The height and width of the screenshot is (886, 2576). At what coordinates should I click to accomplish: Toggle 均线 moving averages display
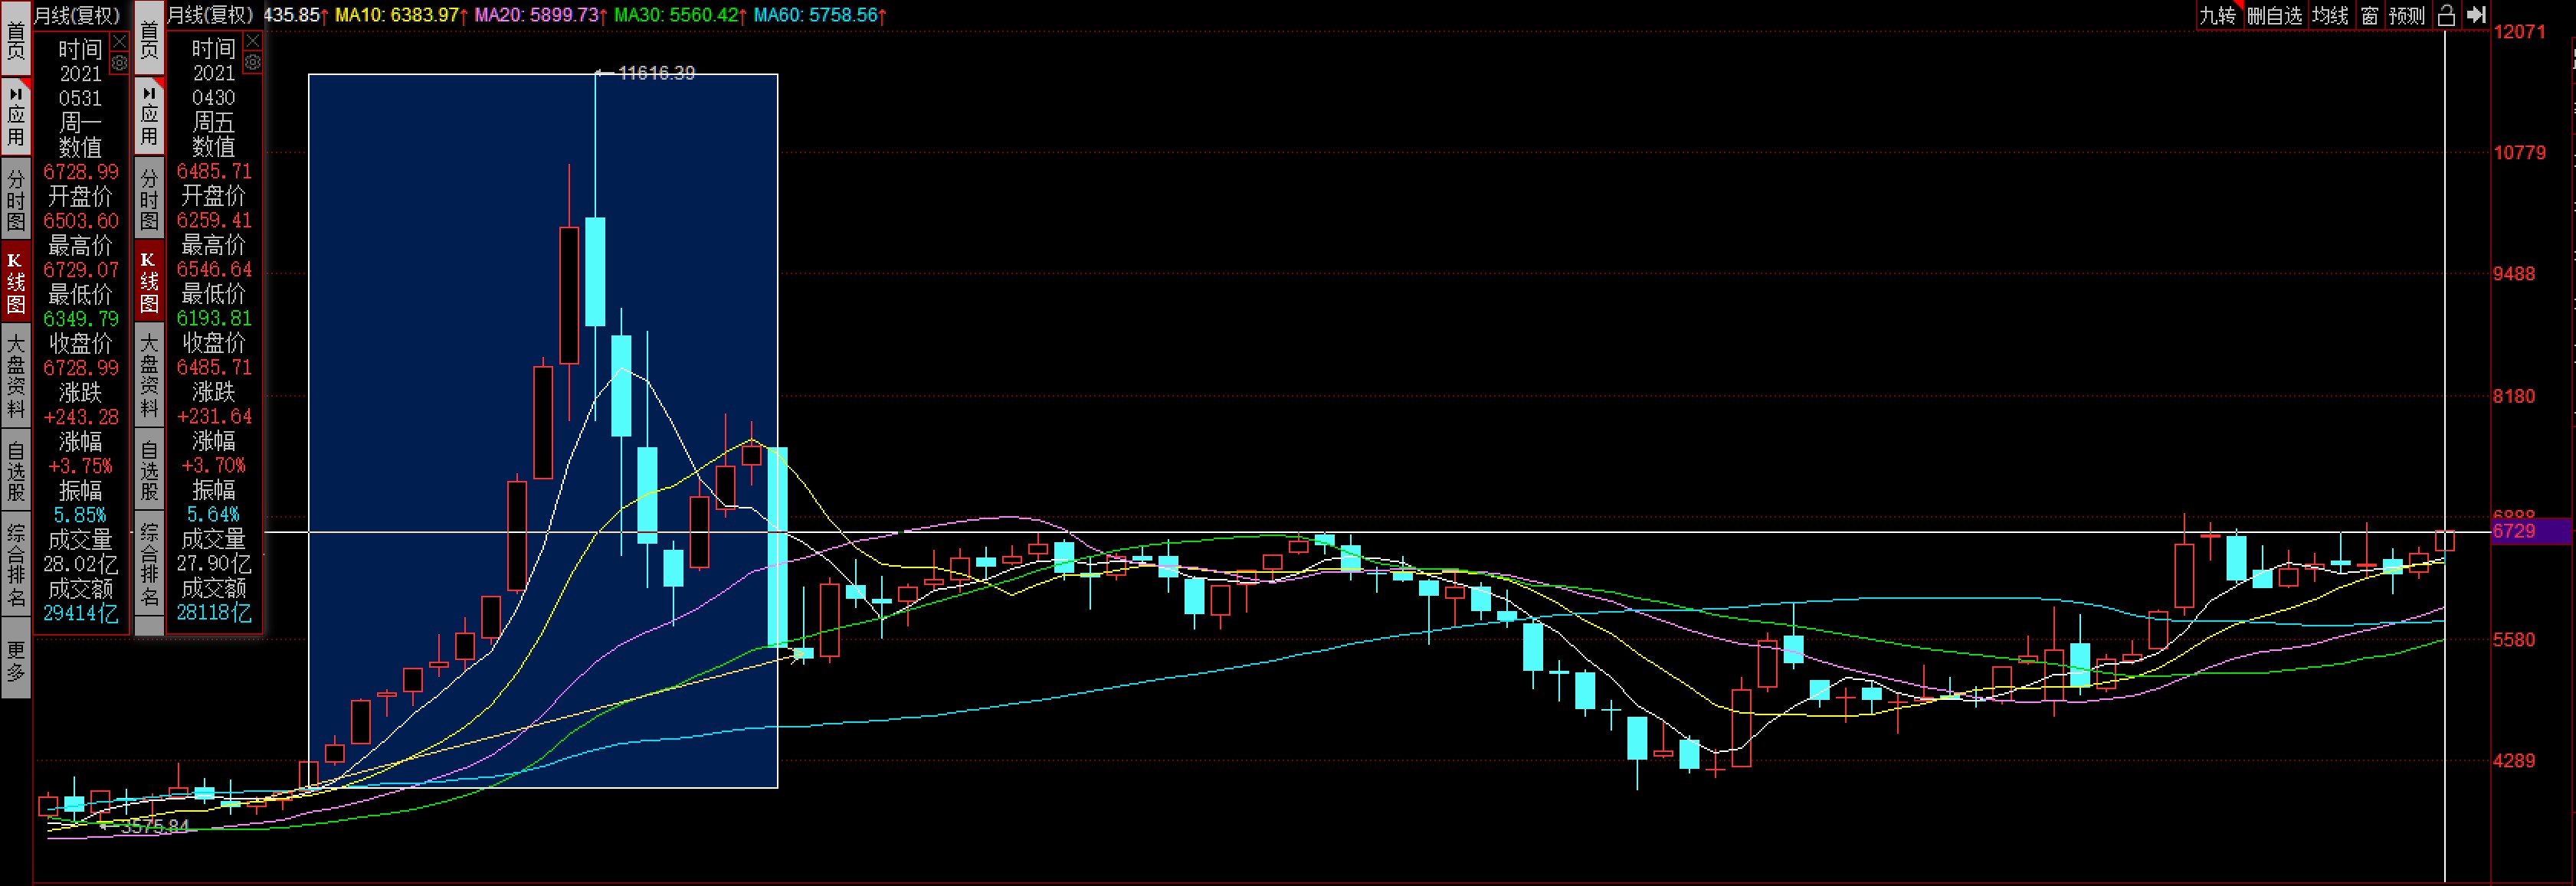2330,15
